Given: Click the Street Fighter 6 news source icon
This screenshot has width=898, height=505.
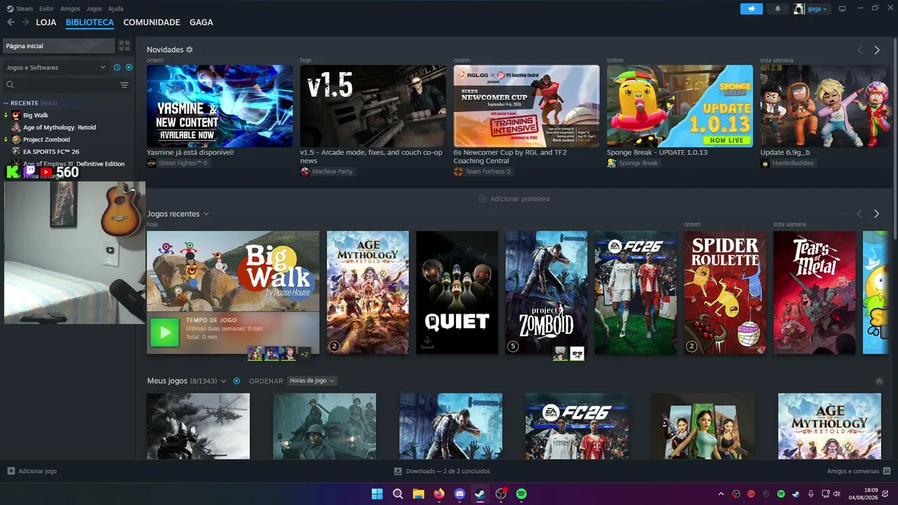Looking at the screenshot, I should click(152, 163).
